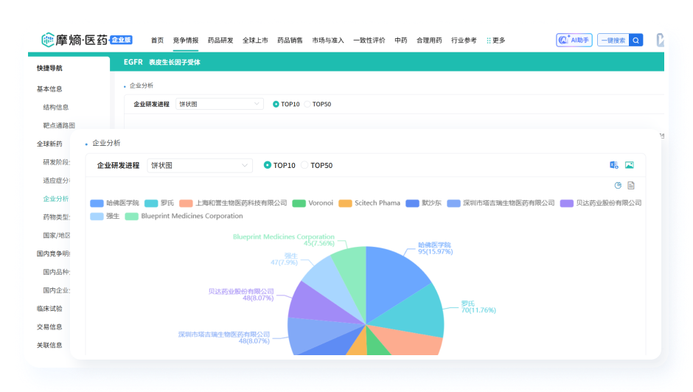This screenshot has width=693, height=392.
Task: Click the 摩熵·医药 logo icon
Action: click(48, 40)
